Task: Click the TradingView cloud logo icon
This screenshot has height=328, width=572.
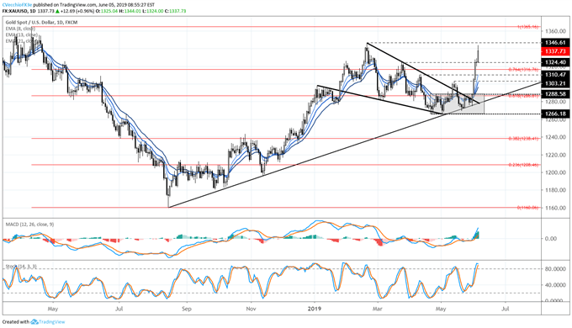Action: tap(34, 322)
